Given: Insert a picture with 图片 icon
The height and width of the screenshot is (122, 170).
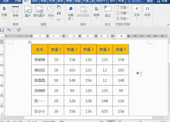Looking at the screenshot, I should pyautogui.click(x=28, y=9).
